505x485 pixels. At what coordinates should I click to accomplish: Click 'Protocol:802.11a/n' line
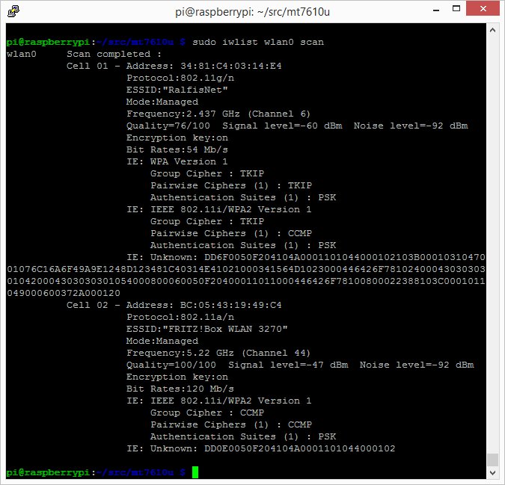coord(180,317)
